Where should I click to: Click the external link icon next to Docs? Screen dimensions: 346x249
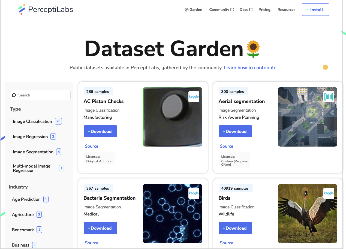click(251, 10)
